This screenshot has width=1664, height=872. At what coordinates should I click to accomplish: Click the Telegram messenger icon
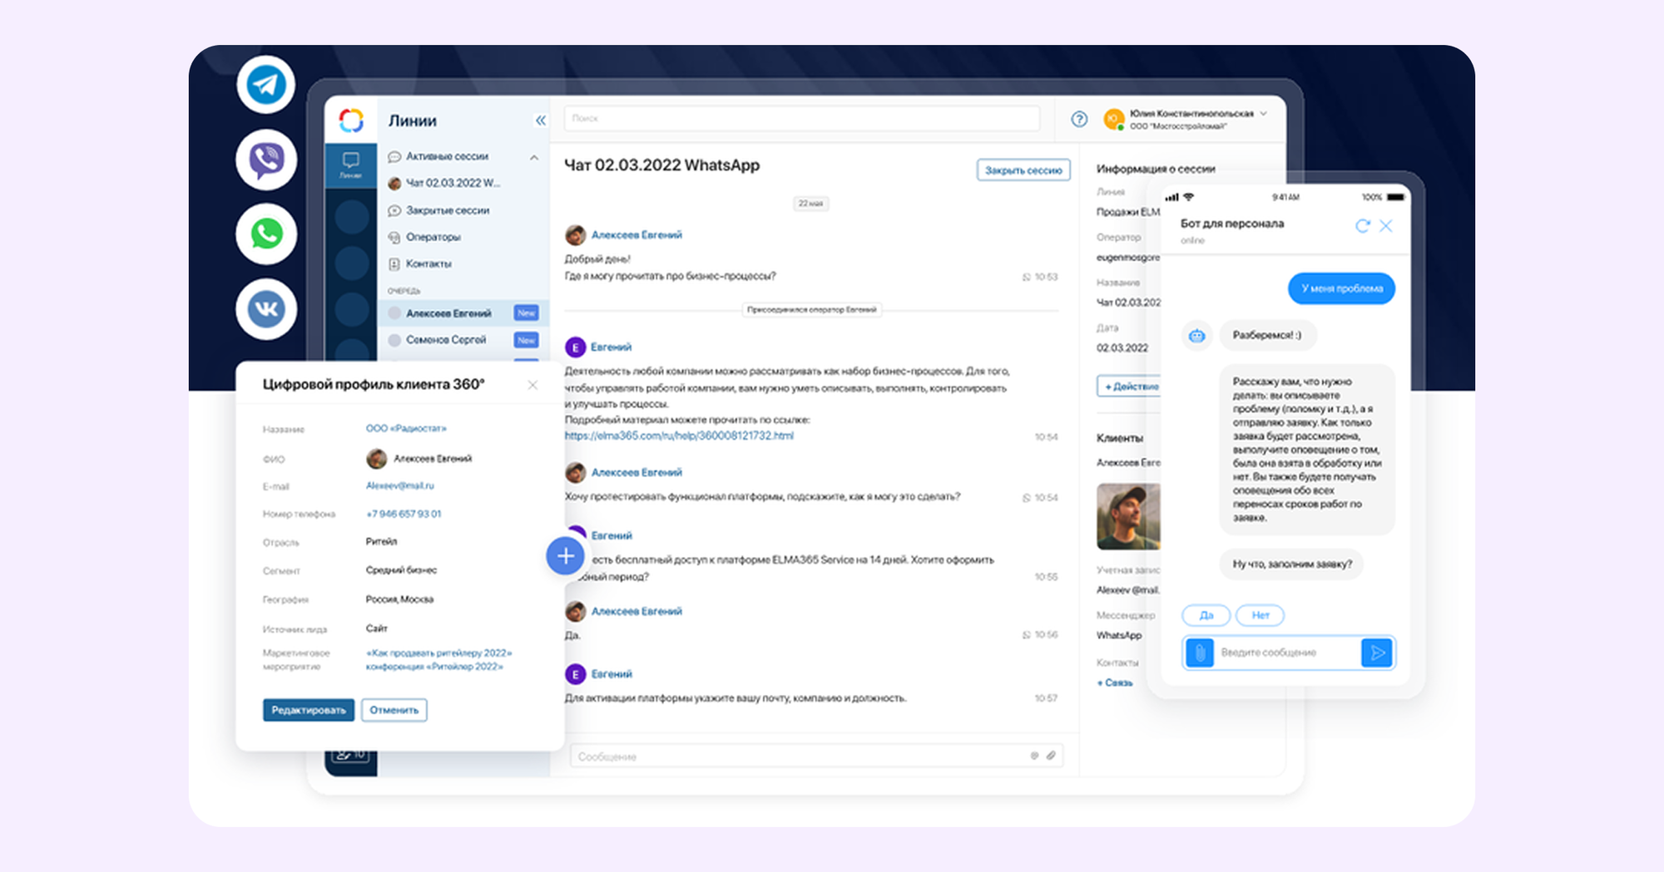pos(266,85)
